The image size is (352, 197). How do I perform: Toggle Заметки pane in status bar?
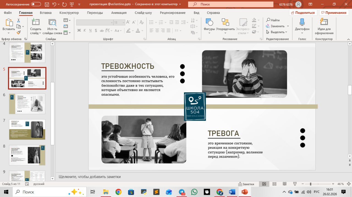click(x=246, y=184)
